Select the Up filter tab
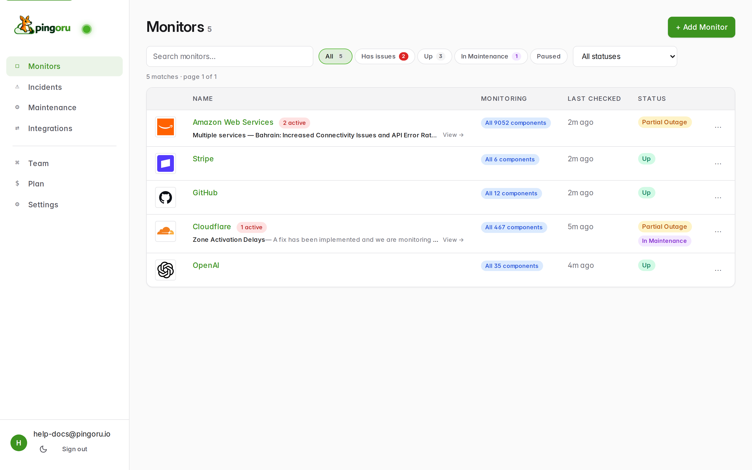 (x=434, y=56)
